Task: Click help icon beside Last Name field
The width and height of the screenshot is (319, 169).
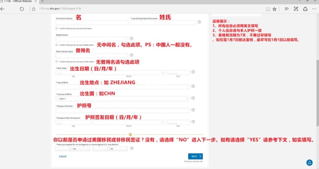Action: [x=199, y=22]
